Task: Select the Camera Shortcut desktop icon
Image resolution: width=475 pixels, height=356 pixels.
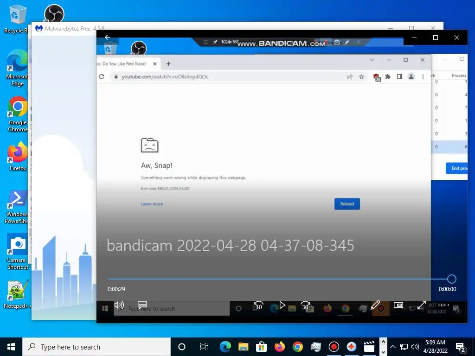Action: click(18, 252)
